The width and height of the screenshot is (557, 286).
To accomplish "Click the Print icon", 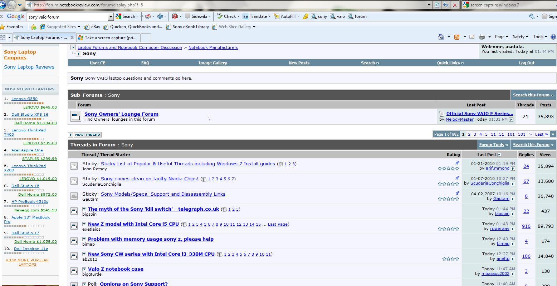I will click(482, 37).
